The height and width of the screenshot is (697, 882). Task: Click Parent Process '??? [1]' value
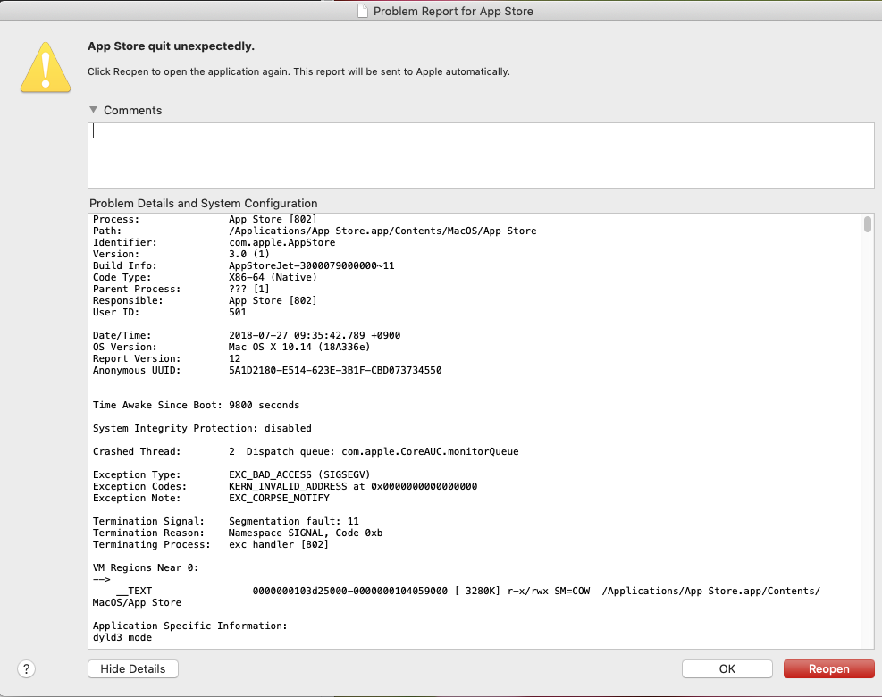click(249, 290)
